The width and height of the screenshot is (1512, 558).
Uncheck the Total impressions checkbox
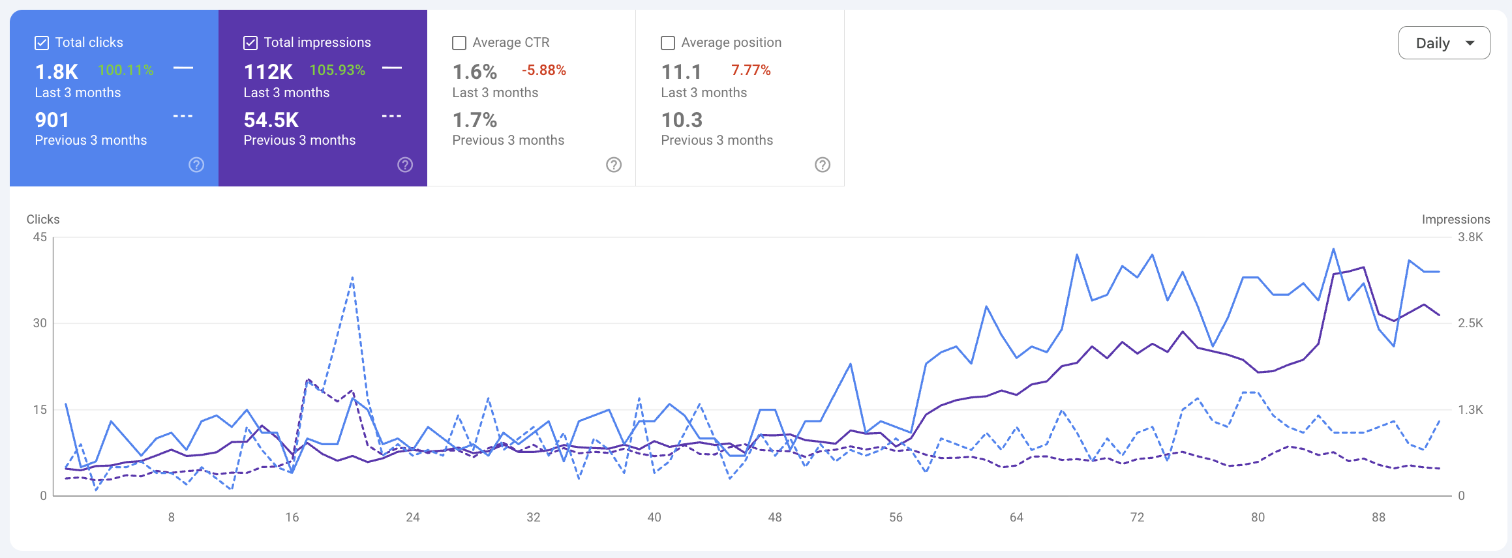click(x=250, y=43)
